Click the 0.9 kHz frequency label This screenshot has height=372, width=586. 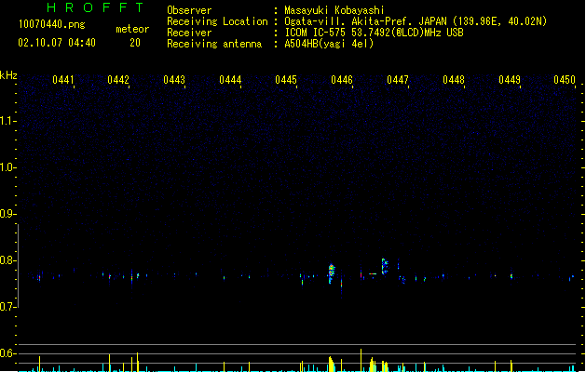point(7,214)
